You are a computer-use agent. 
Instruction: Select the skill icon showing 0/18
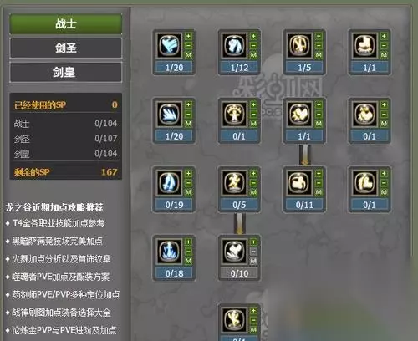click(x=169, y=251)
